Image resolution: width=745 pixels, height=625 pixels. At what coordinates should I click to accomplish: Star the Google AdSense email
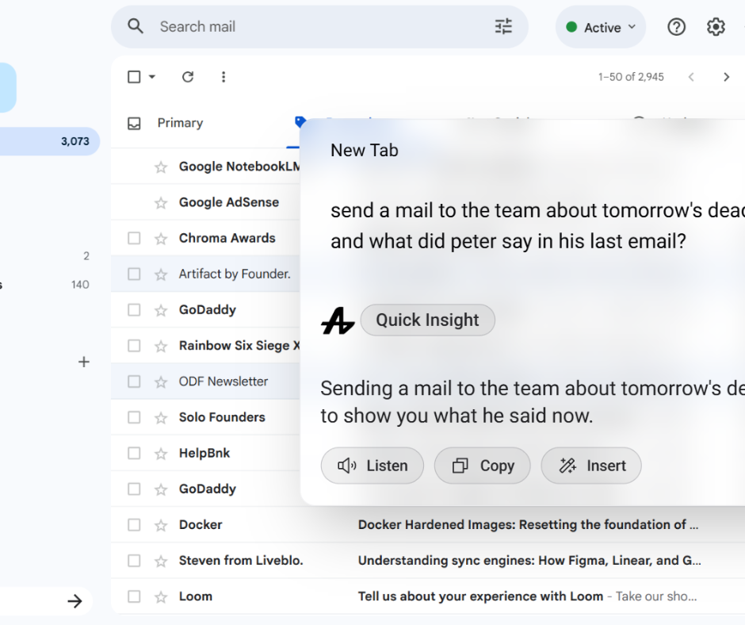coord(161,203)
